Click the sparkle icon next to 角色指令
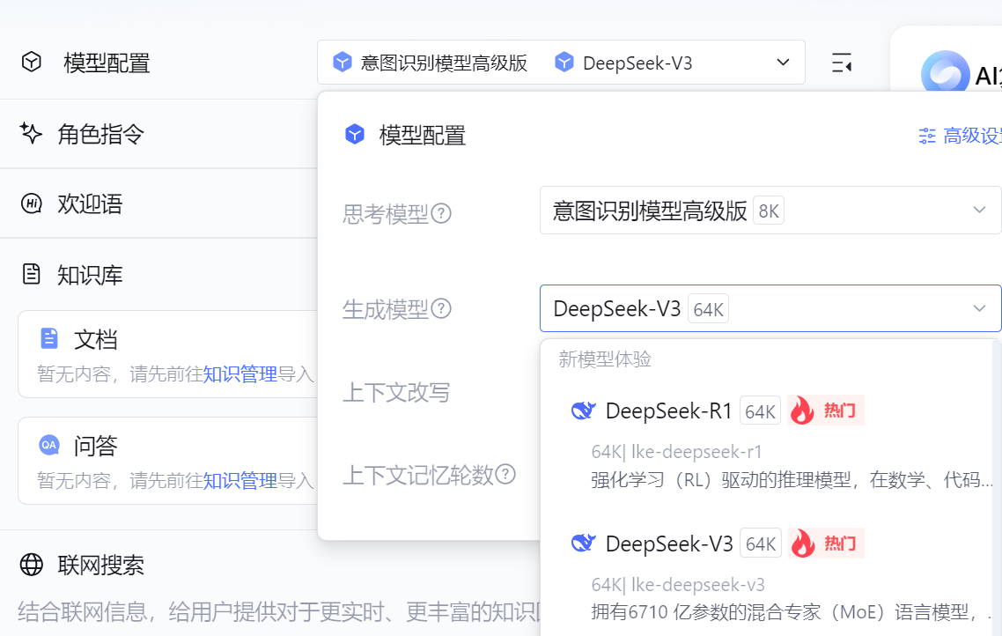 point(31,133)
